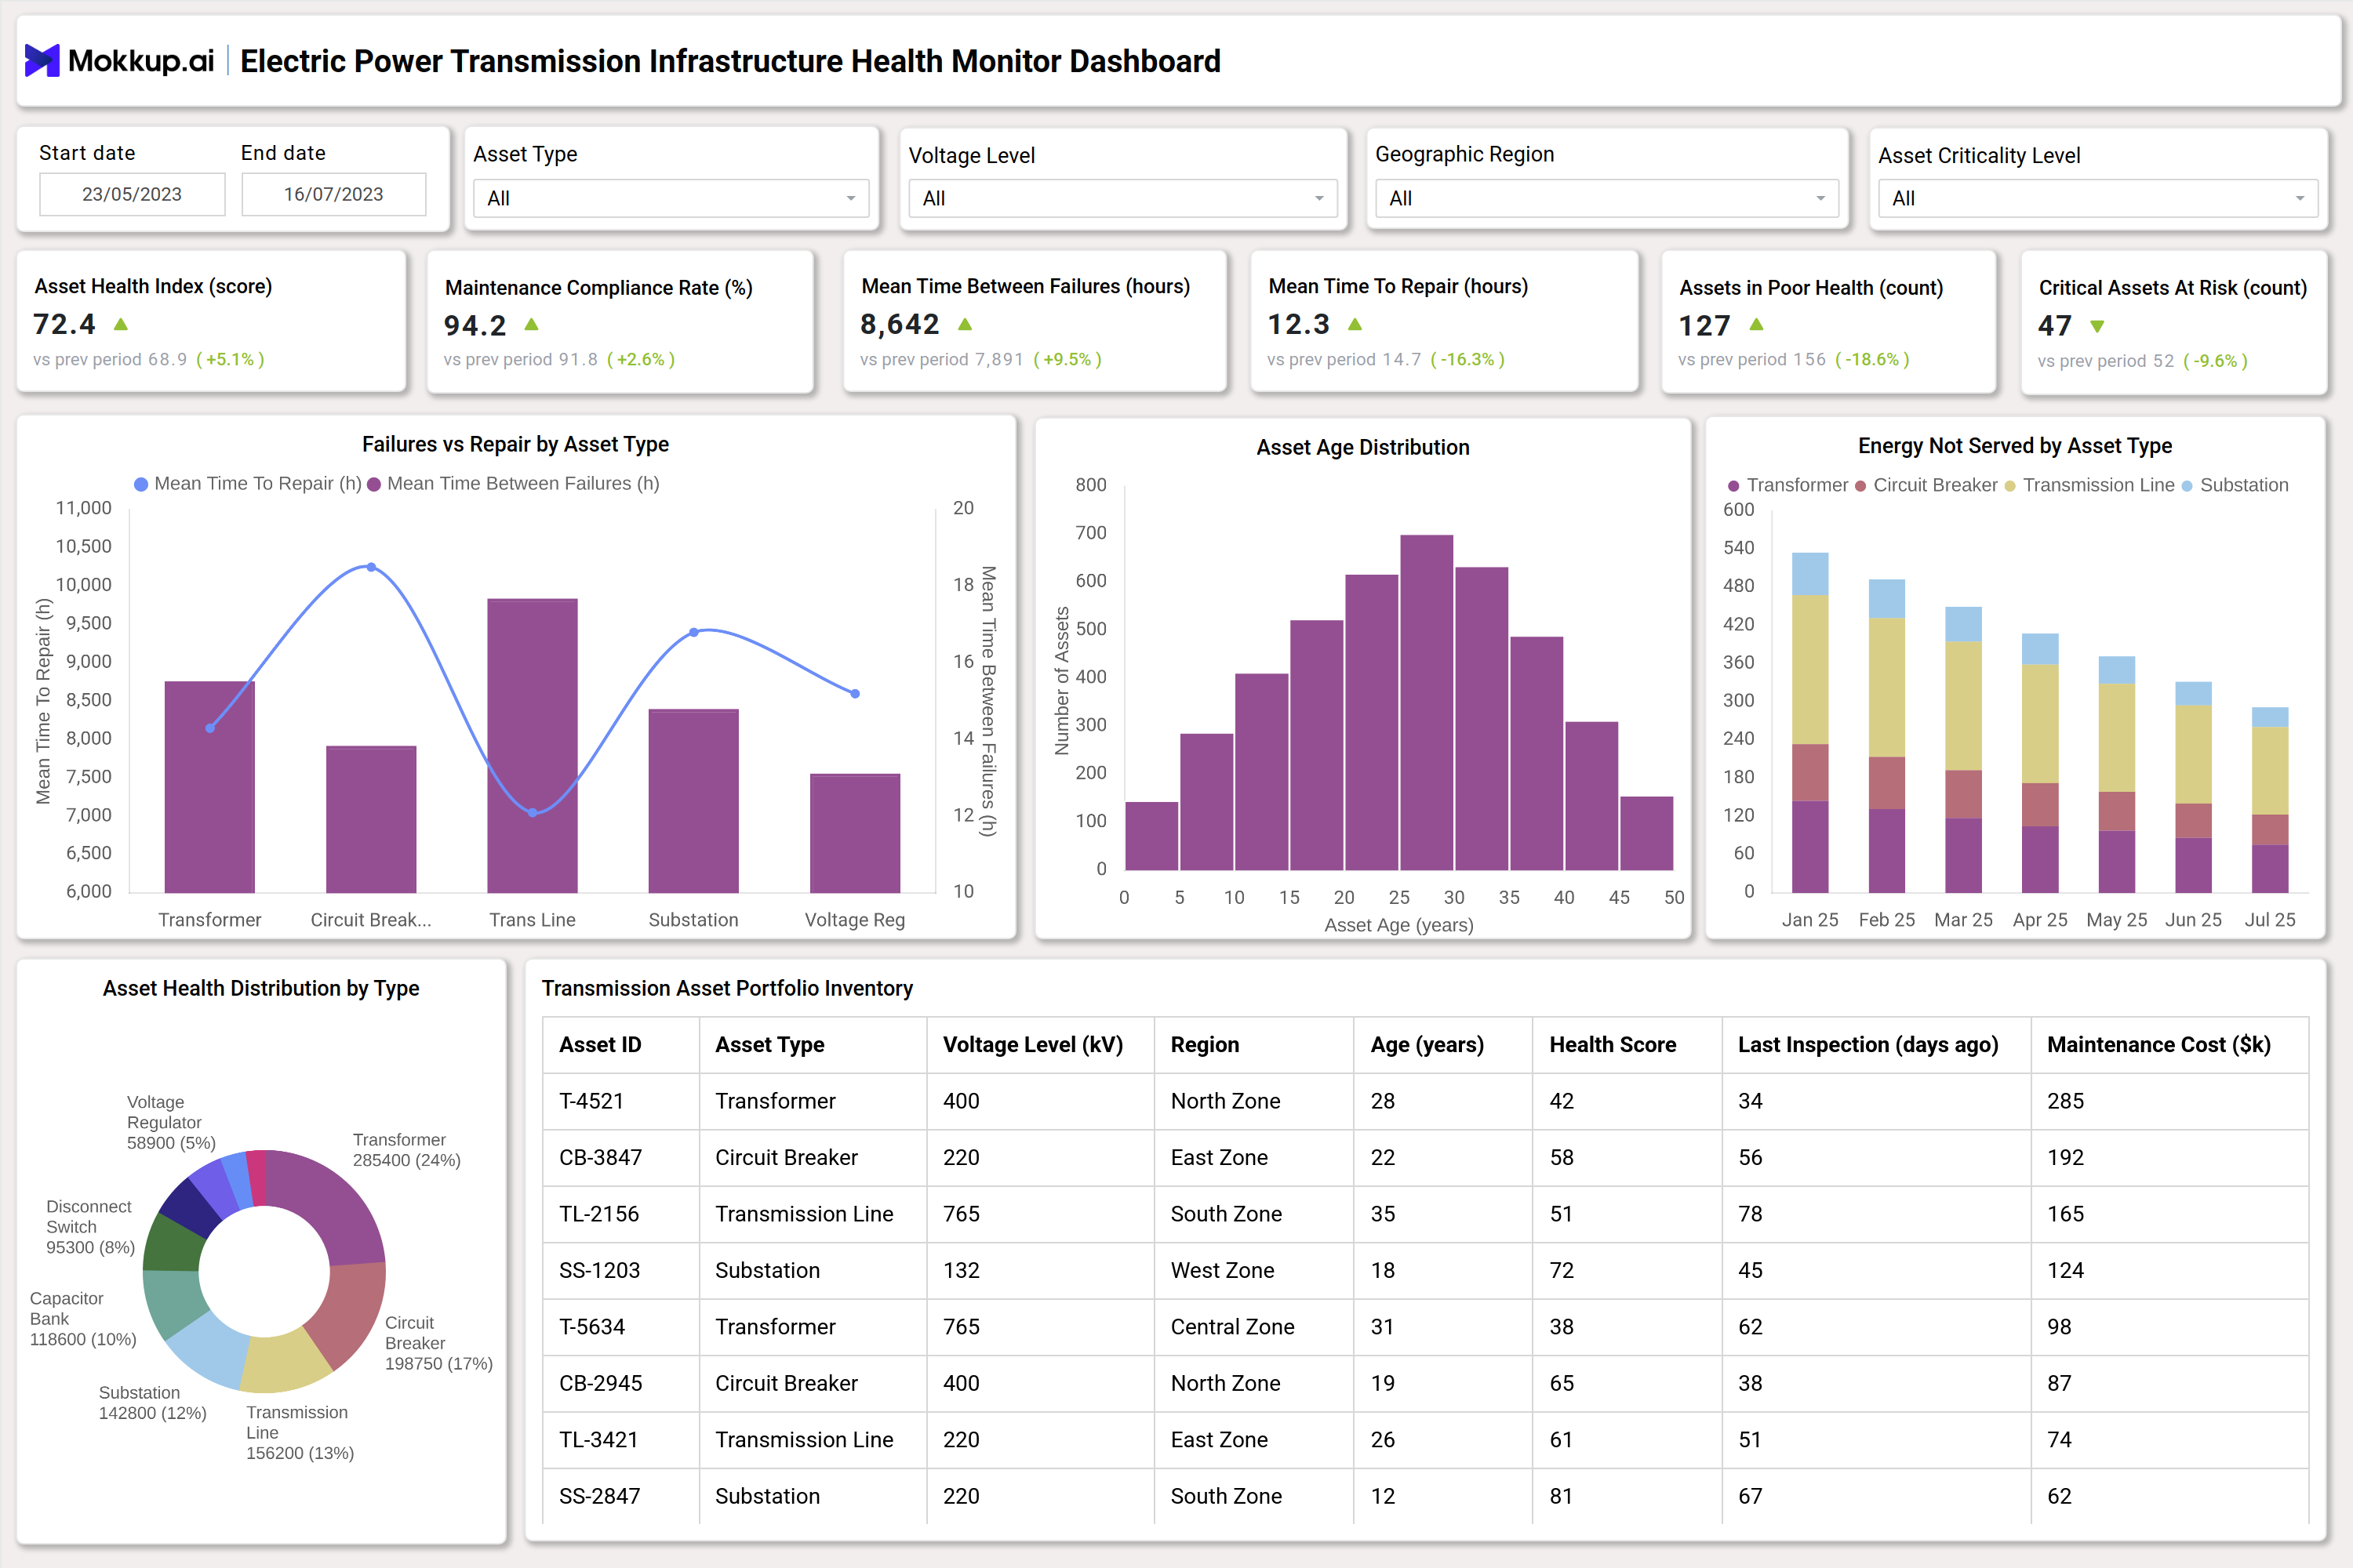Toggle Substation legend dot in Energy chart
This screenshot has width=2353, height=1568.
pos(2187,486)
